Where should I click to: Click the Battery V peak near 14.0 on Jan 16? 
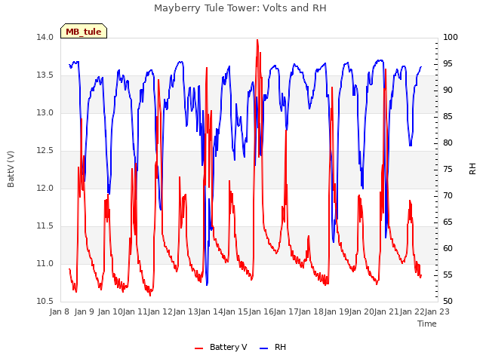(257, 40)
